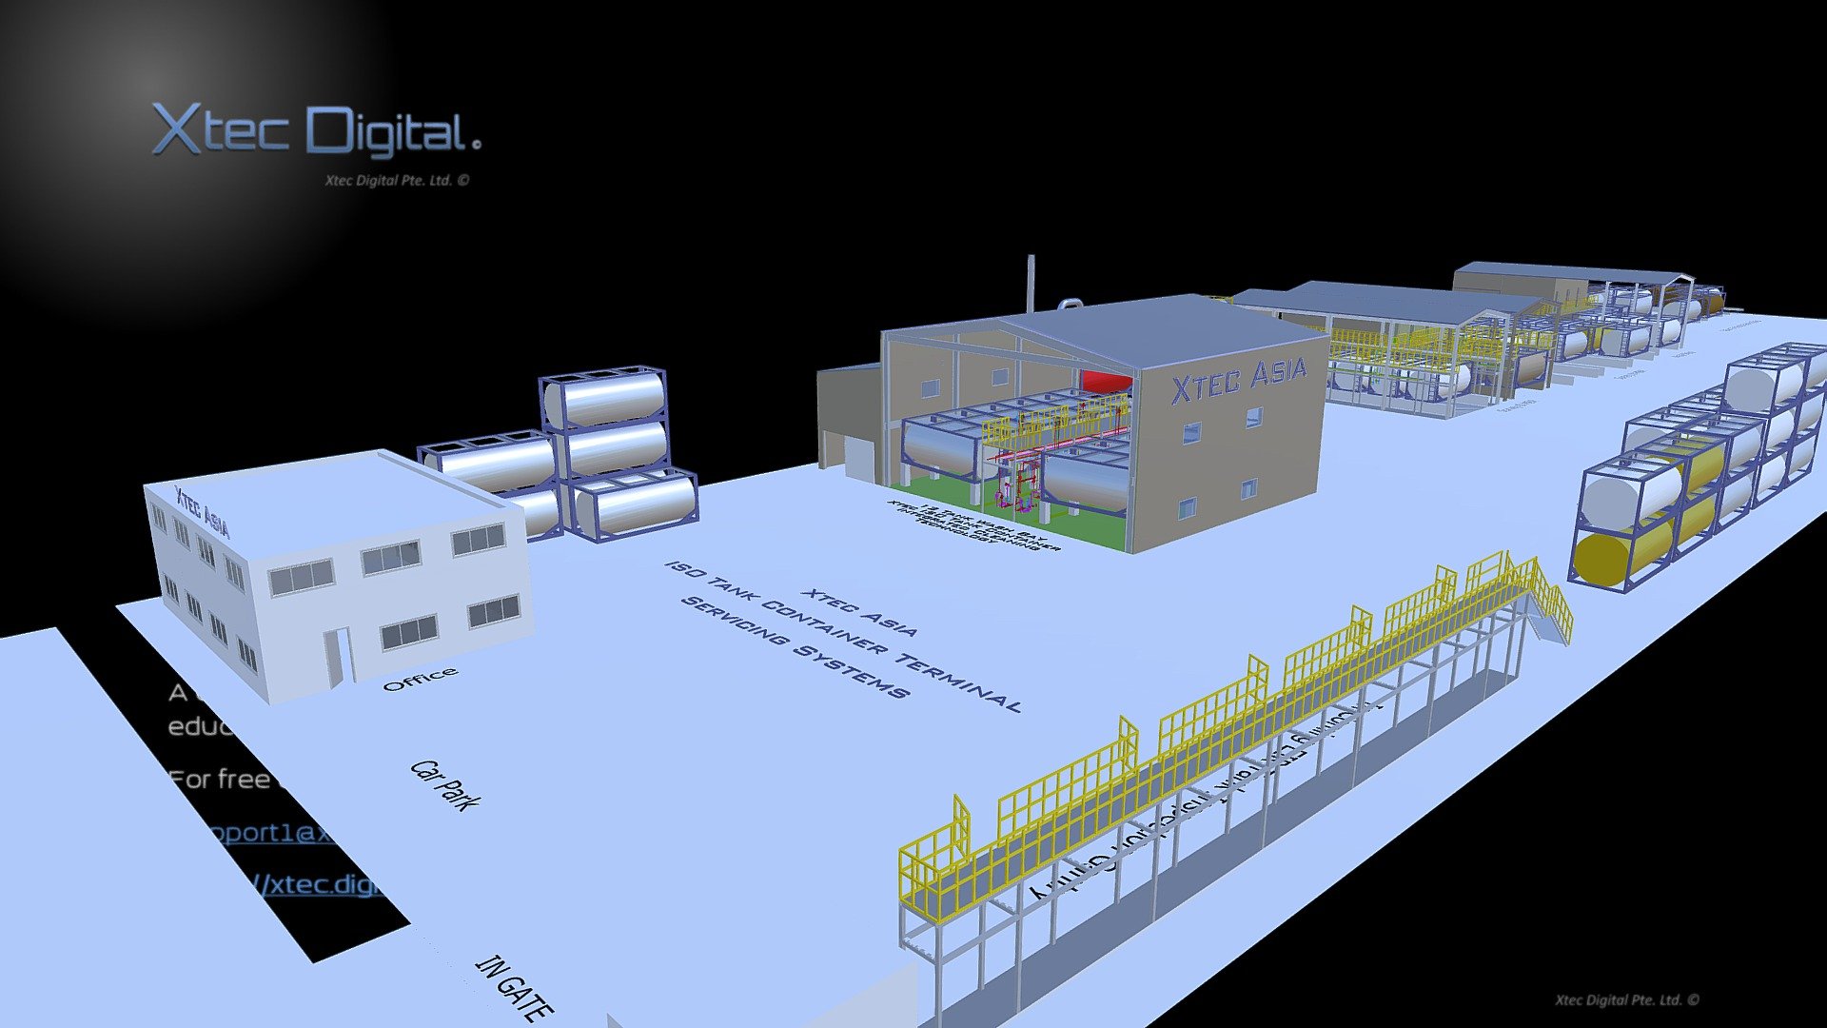This screenshot has height=1028, width=1827.
Task: Click the red equipment inside the wash bay
Action: click(1106, 381)
